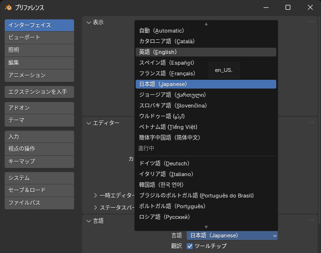
Task: Click the Blender logo icon in title bar
Action: point(8,8)
